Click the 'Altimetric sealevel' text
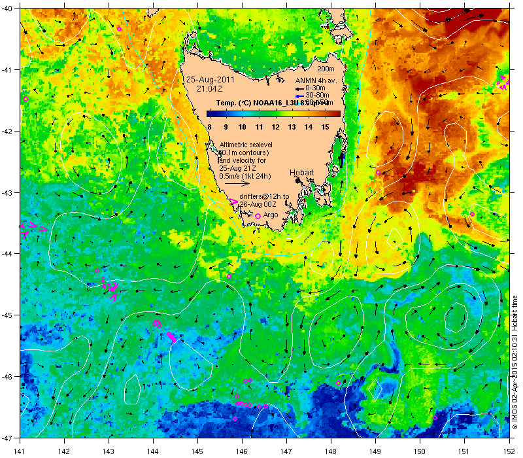Viewport: 523px width, 458px height. click(x=246, y=145)
